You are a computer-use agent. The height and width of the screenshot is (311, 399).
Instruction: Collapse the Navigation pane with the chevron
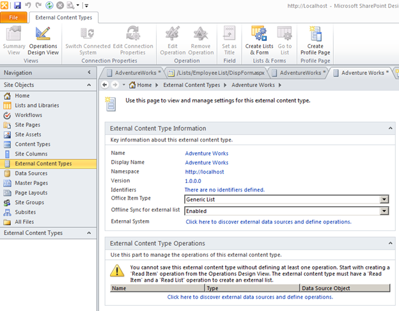[x=89, y=72]
